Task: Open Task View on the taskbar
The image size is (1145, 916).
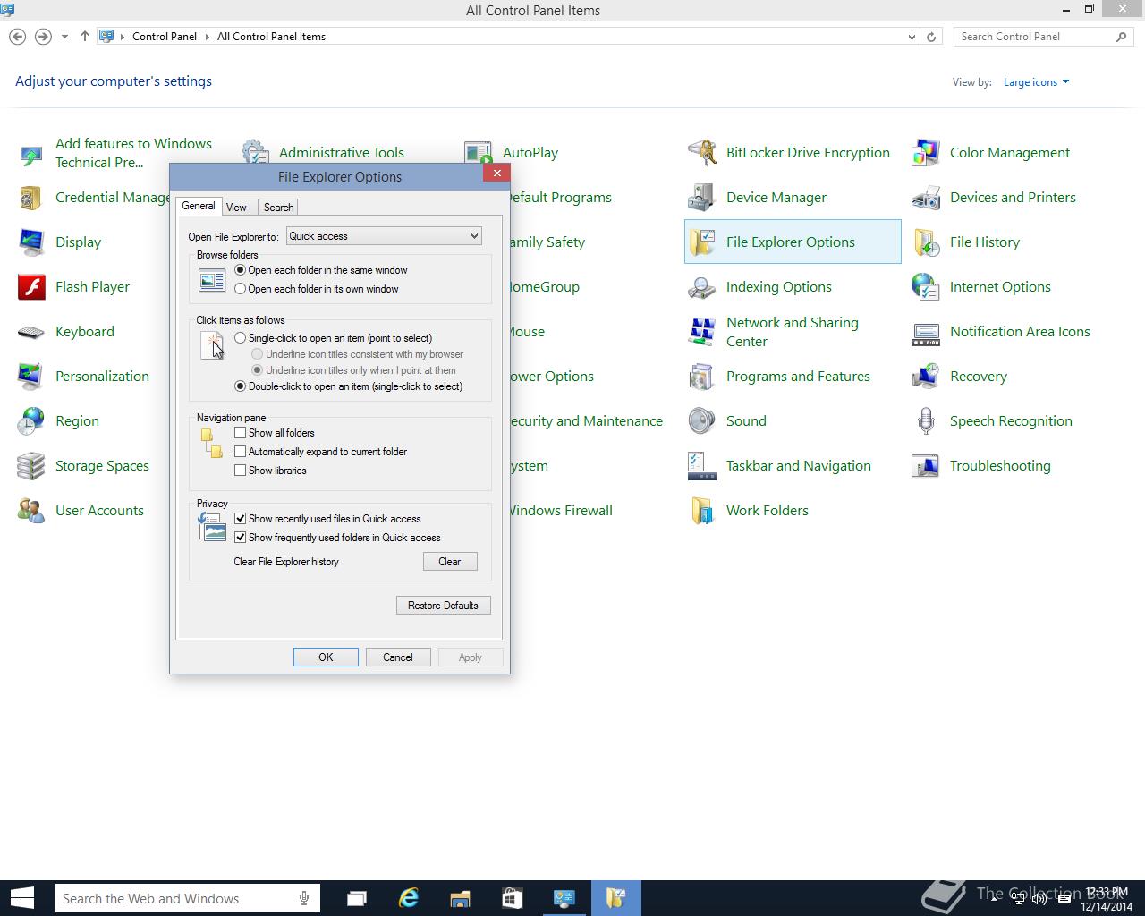Action: click(x=357, y=898)
